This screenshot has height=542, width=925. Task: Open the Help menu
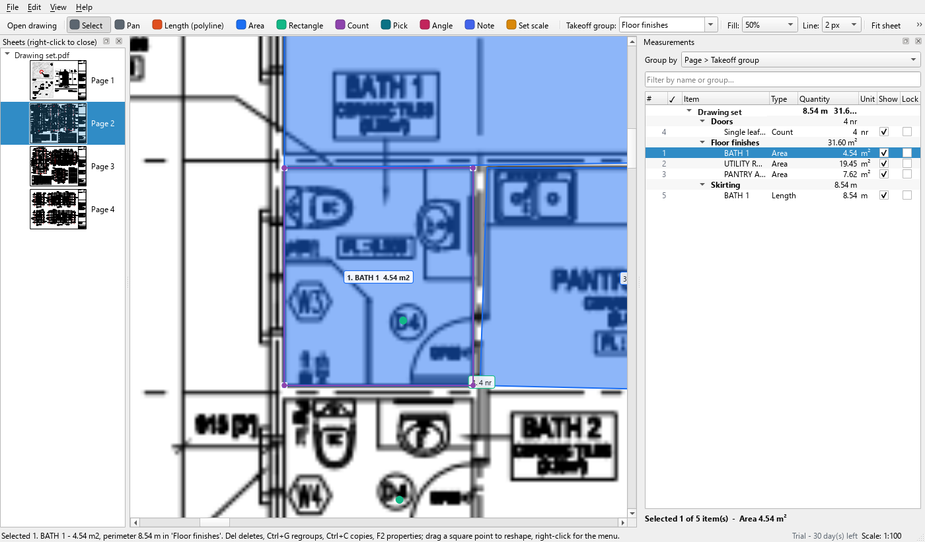(x=84, y=7)
